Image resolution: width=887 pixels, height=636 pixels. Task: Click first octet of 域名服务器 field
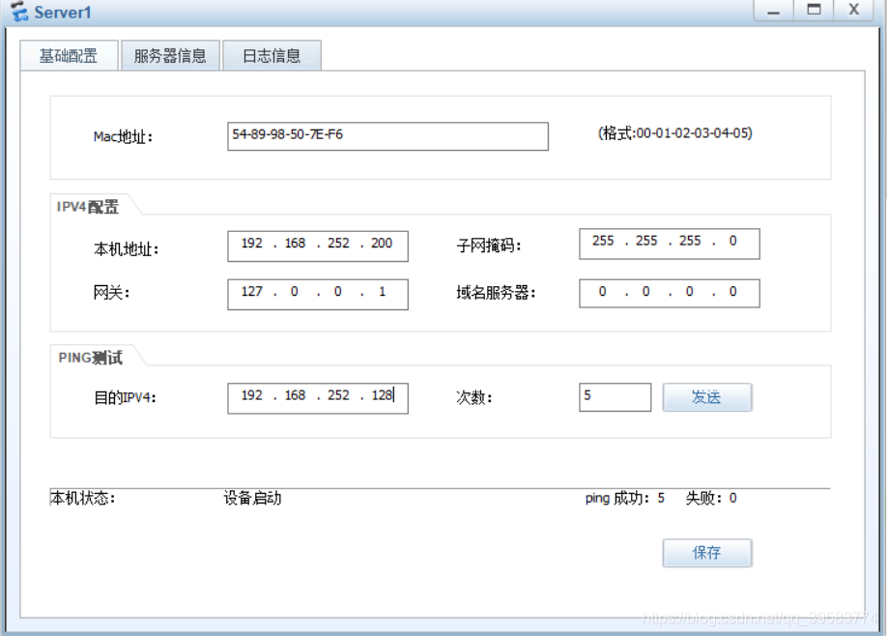[603, 292]
